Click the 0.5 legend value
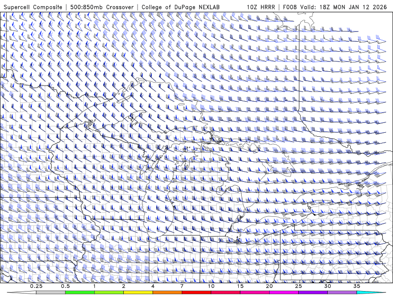 pos(65,286)
